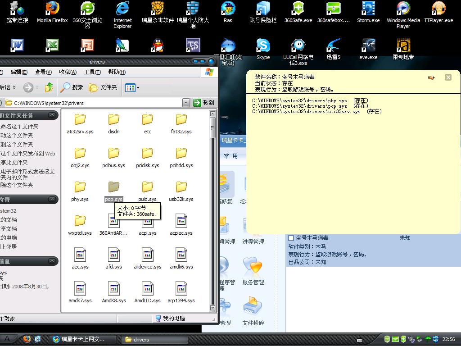
Task: Close the yellow trojan info popup
Action: coord(448,77)
